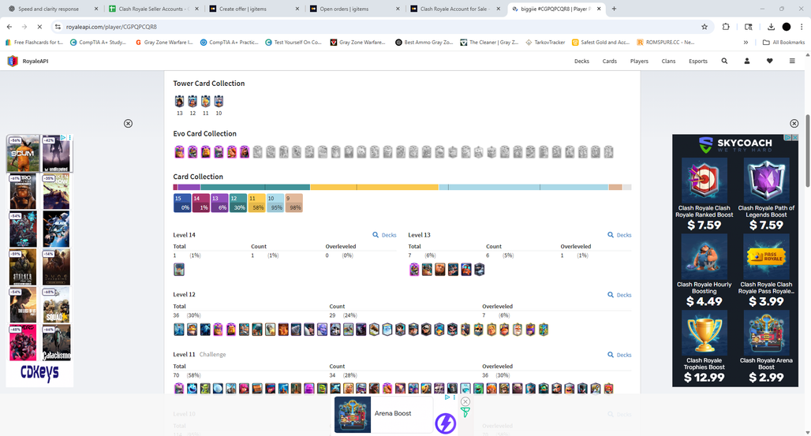Open the favorites heart icon
811x436 pixels.
tap(770, 61)
